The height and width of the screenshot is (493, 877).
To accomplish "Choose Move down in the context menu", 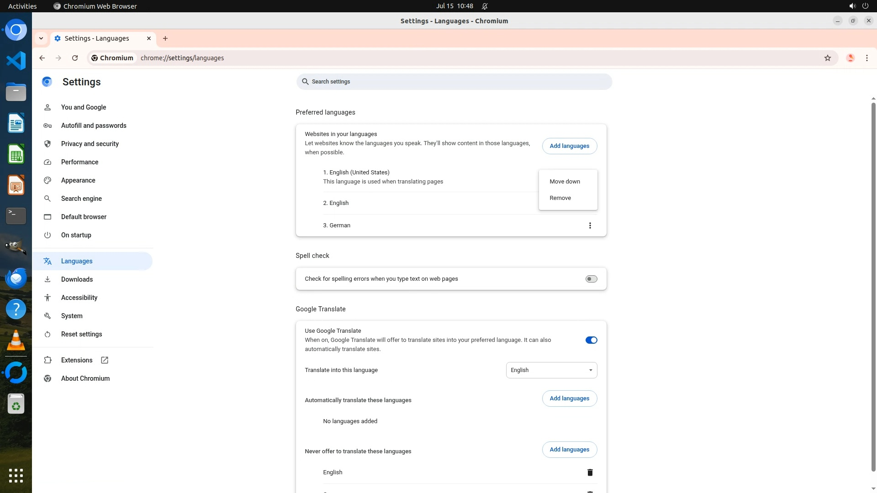I will coord(565,182).
